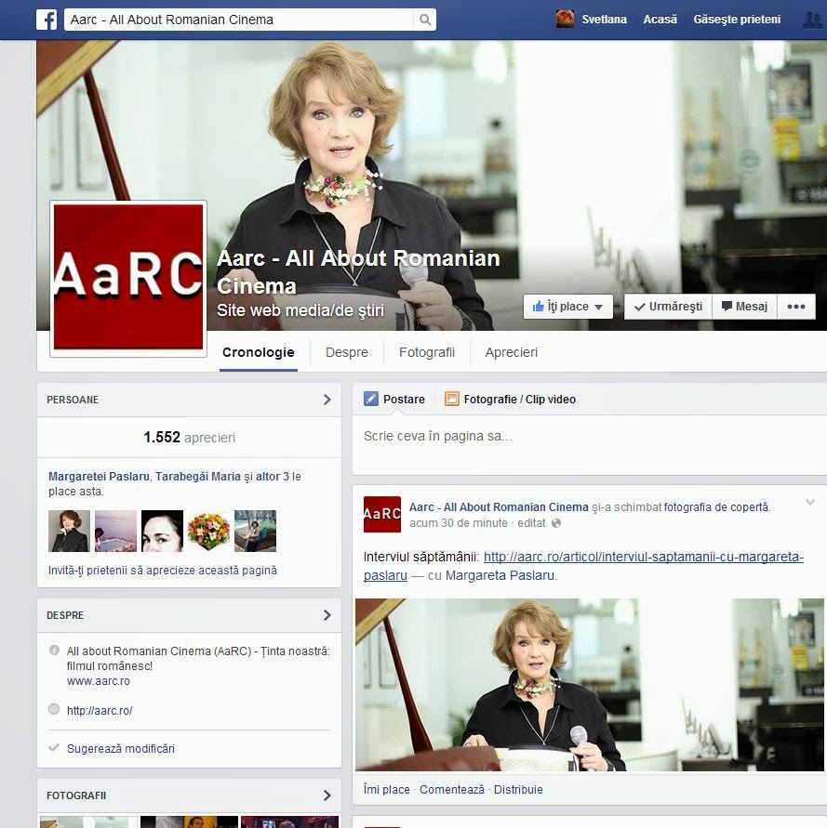Click Invită-ți prietenii să aprecieze link
This screenshot has height=828, width=827.
coord(163,571)
